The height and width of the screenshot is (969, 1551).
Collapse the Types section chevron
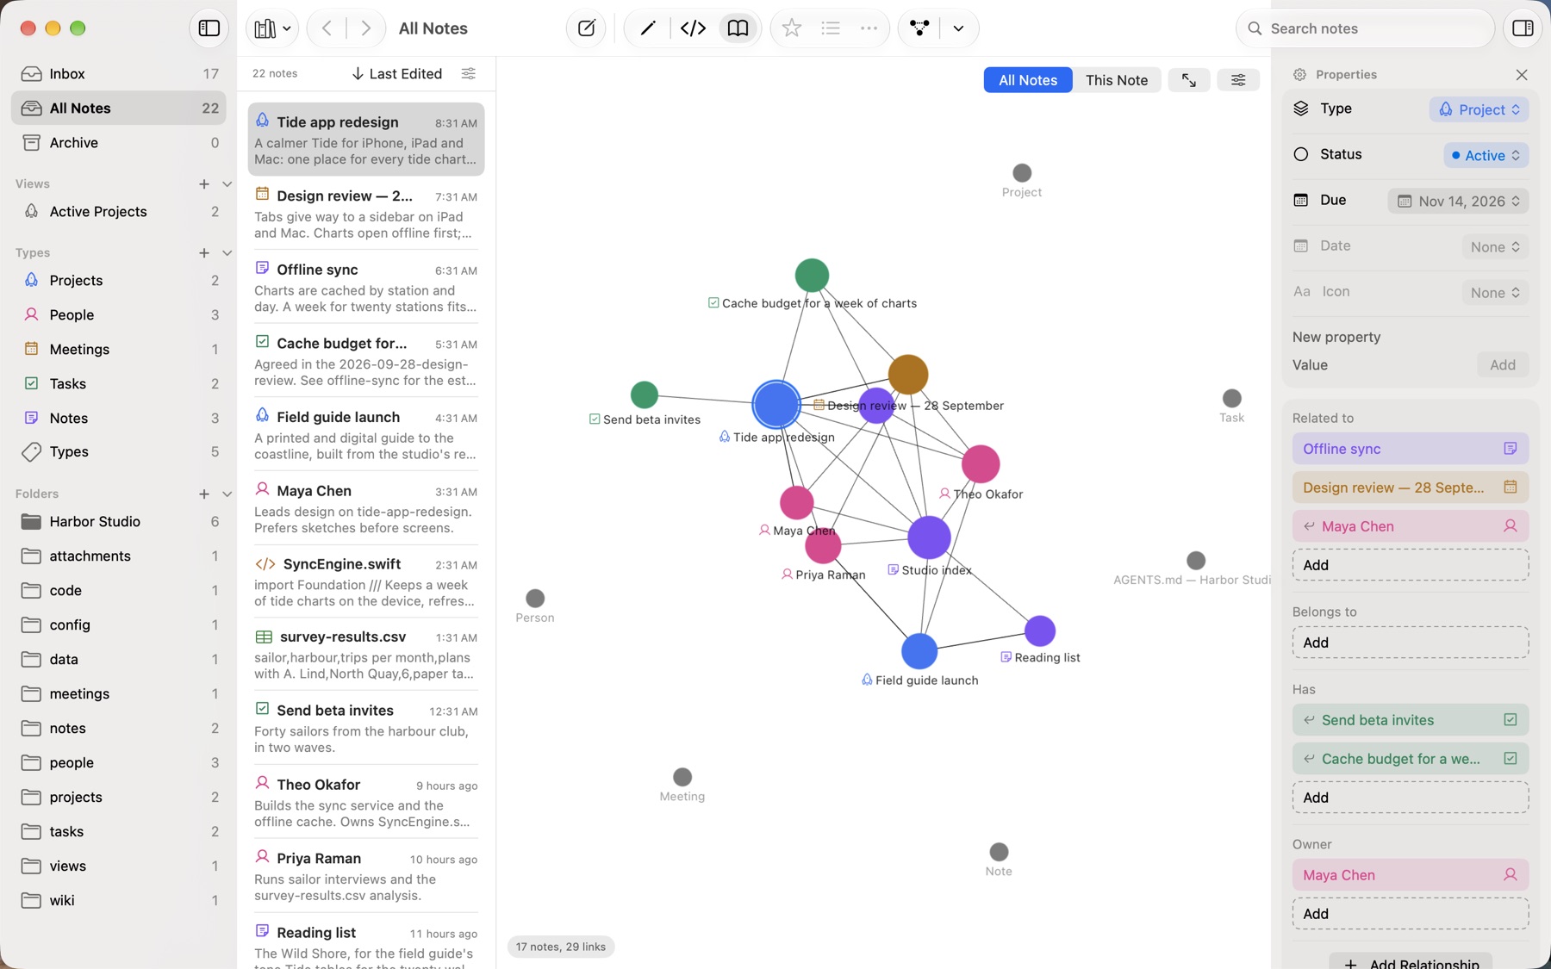click(x=227, y=253)
